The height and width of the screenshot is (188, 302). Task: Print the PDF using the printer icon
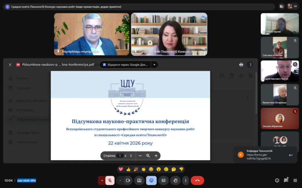pos(241,65)
